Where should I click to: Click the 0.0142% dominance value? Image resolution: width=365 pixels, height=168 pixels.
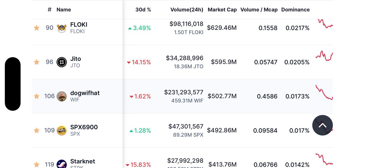tap(297, 165)
